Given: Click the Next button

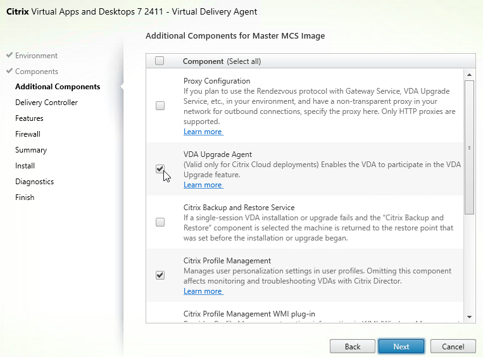Looking at the screenshot, I should (401, 346).
